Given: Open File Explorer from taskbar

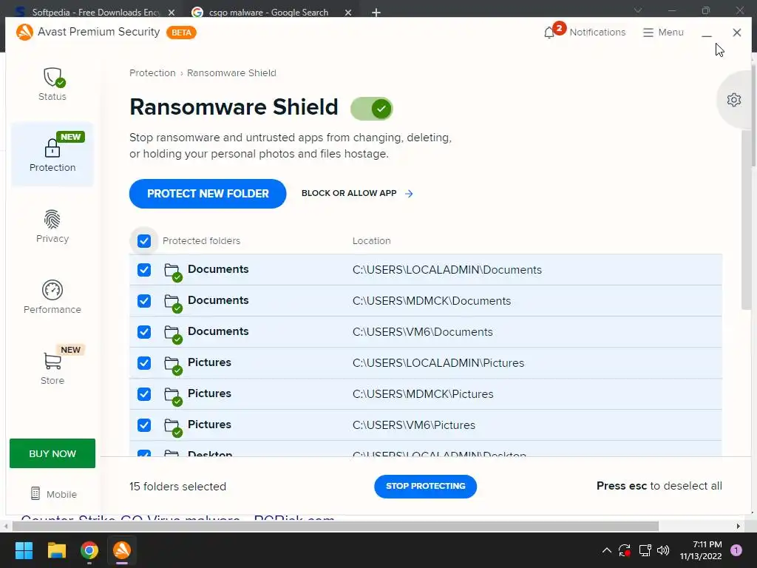Looking at the screenshot, I should pos(56,550).
